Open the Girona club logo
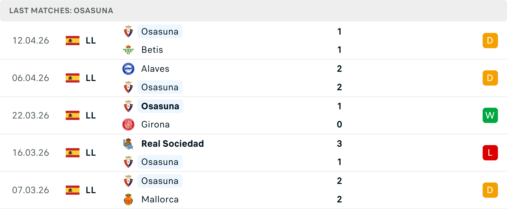507x209 pixels. (x=128, y=124)
